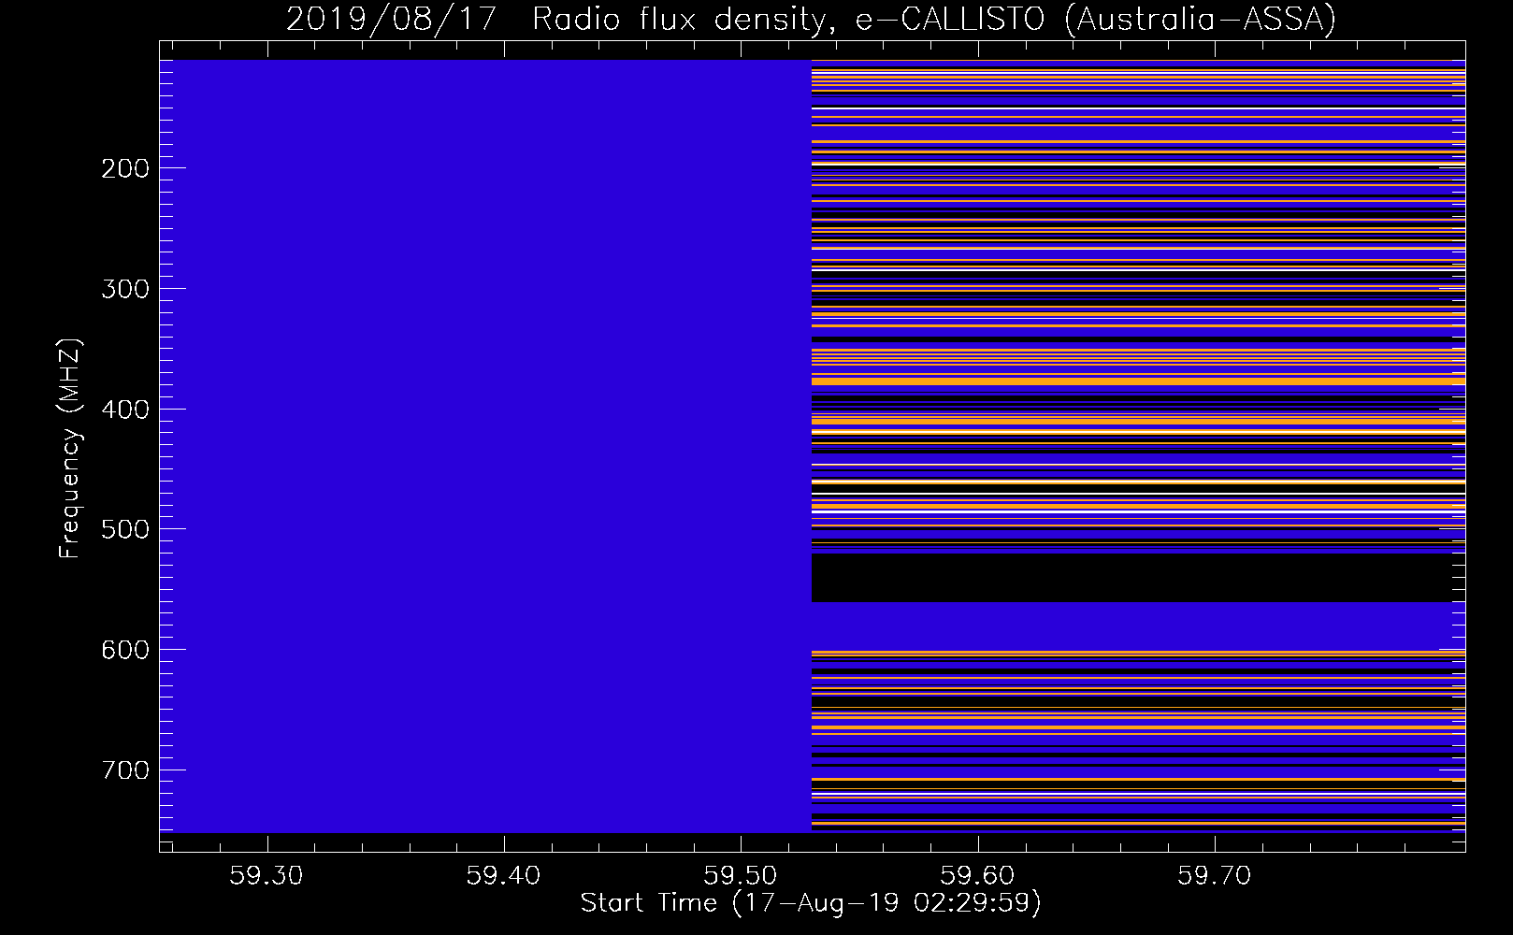Image resolution: width=1513 pixels, height=935 pixels.
Task: Click the 'Frequency (MHZ)' axis label
Action: click(70, 448)
